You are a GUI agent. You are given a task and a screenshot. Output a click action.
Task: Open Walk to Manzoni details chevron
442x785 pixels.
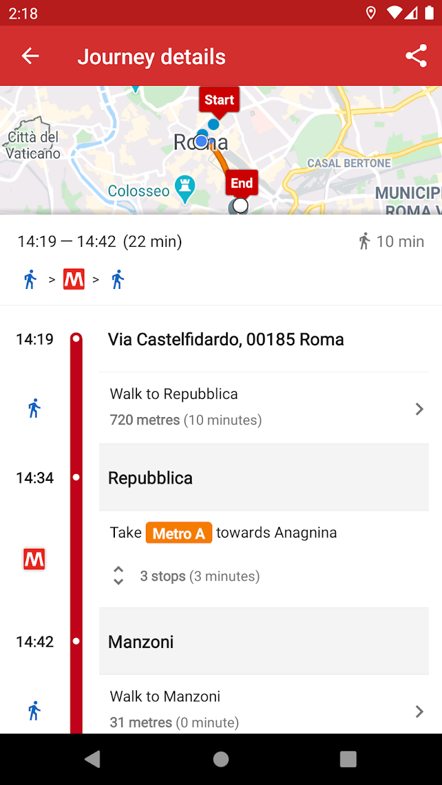click(419, 712)
